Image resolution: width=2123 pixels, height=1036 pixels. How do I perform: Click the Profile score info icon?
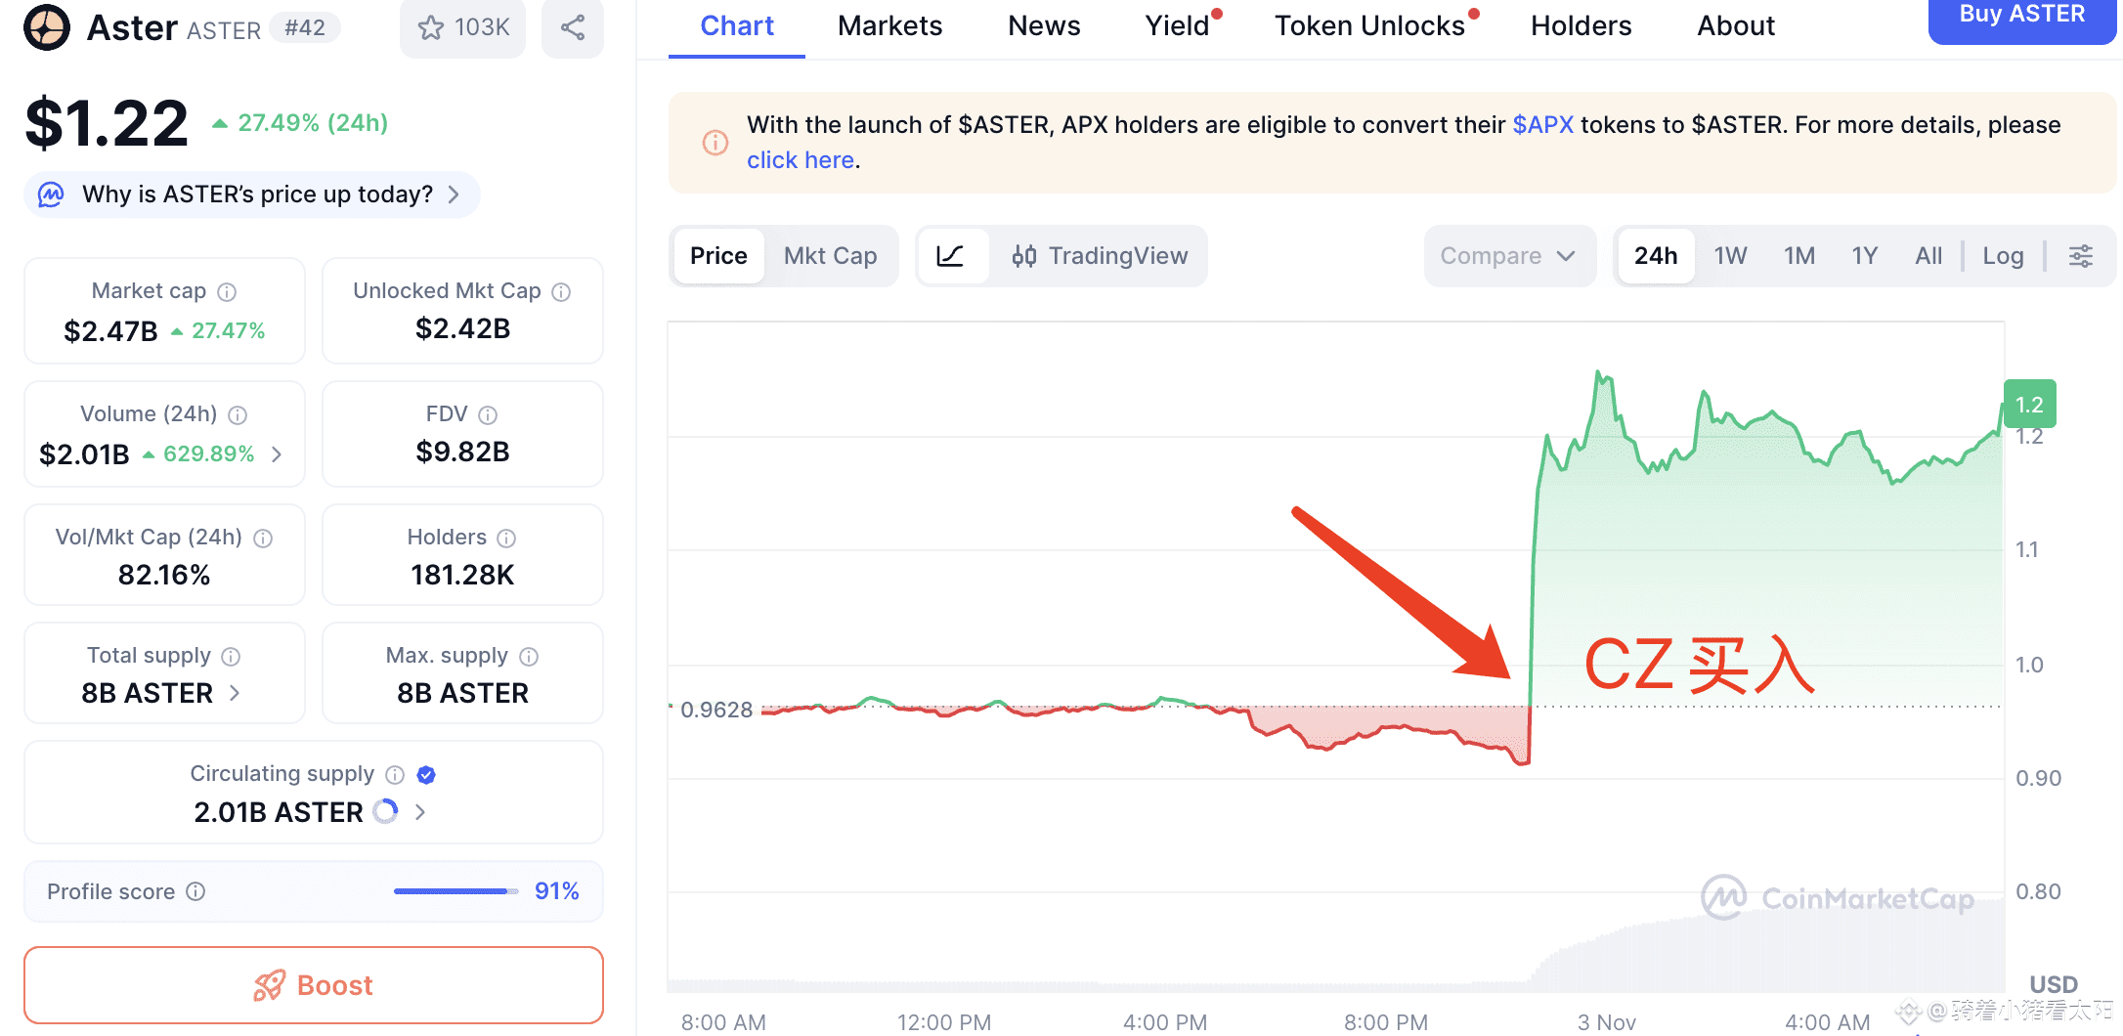pos(195,891)
